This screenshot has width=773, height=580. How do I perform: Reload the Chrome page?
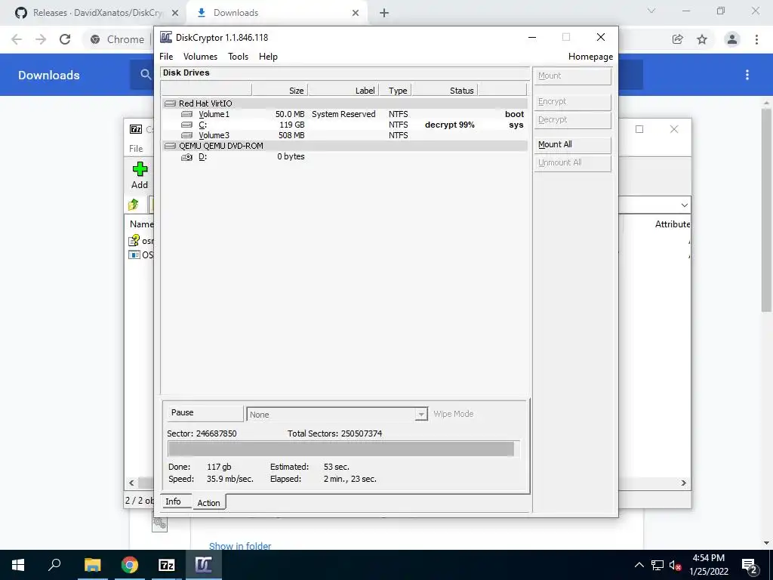65,39
